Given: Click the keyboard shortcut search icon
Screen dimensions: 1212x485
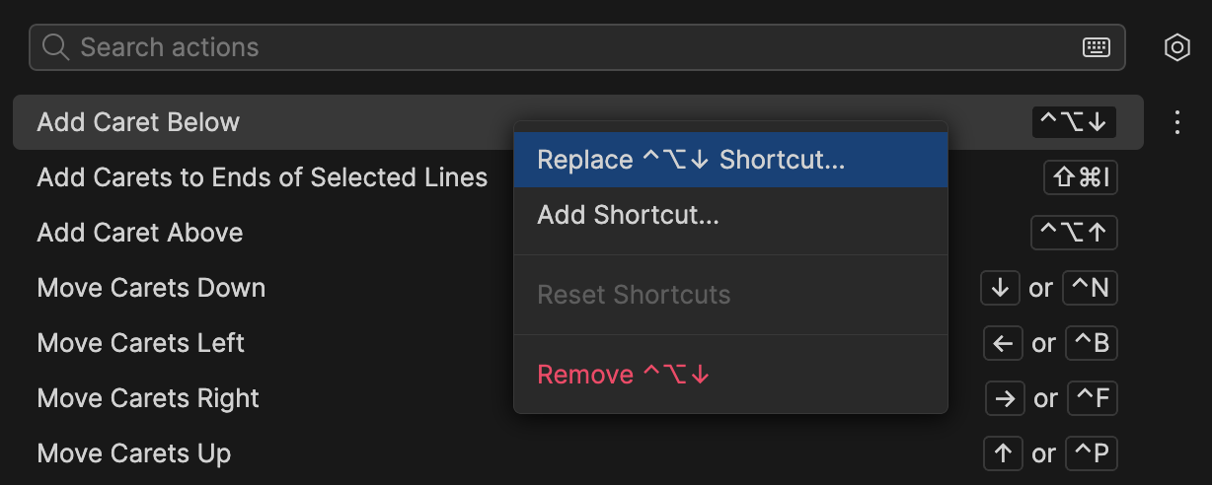Looking at the screenshot, I should click(x=1097, y=47).
